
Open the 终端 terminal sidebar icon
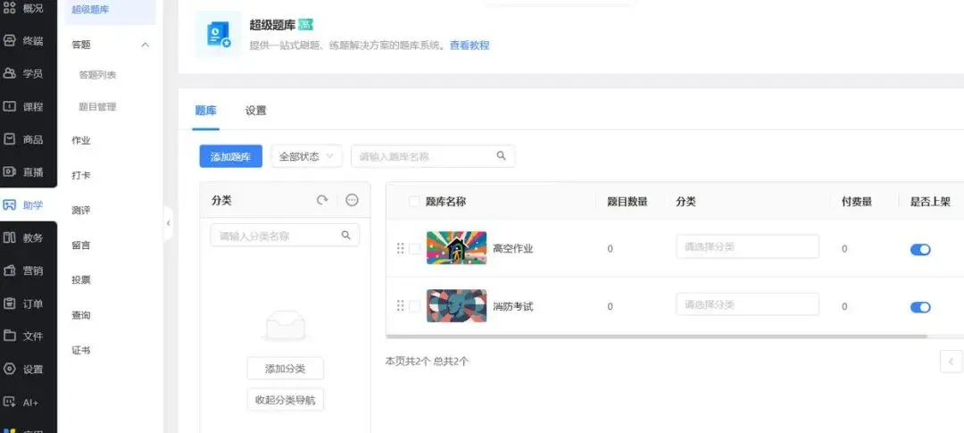pyautogui.click(x=9, y=40)
